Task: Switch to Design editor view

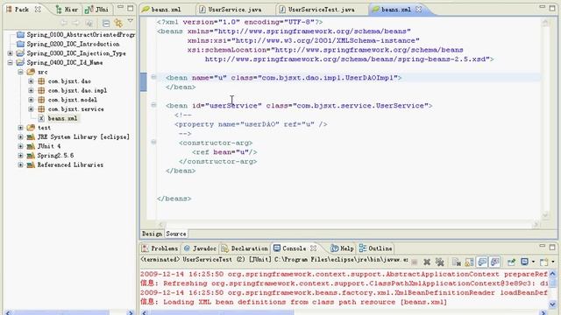Action: [152, 234]
